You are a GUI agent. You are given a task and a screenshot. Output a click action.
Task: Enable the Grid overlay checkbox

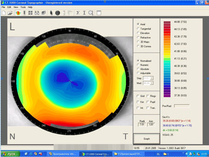coord(138,96)
